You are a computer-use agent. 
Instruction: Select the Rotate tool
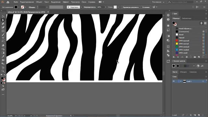pyautogui.click(x=3, y=42)
